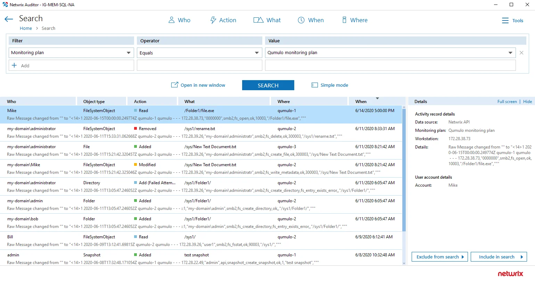535x281 pixels.
Task: Select the Add (Failed Attempt) Directory row
Action: pos(201,187)
